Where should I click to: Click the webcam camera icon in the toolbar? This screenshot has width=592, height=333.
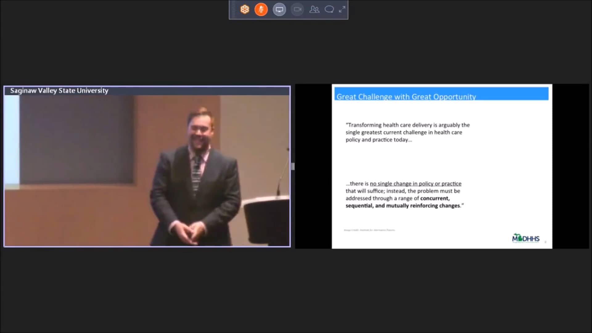tap(297, 9)
